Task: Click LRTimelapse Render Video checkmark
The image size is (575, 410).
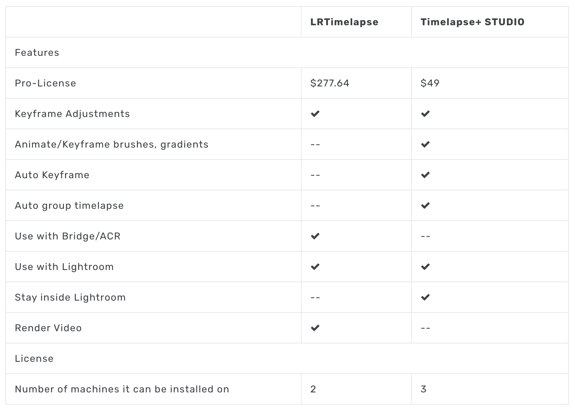Action: click(315, 328)
